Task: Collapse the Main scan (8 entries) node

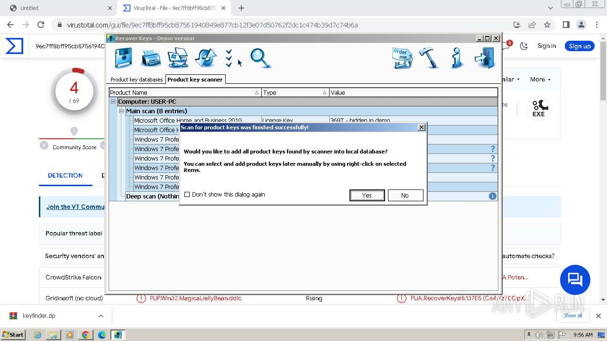Action: [121, 111]
